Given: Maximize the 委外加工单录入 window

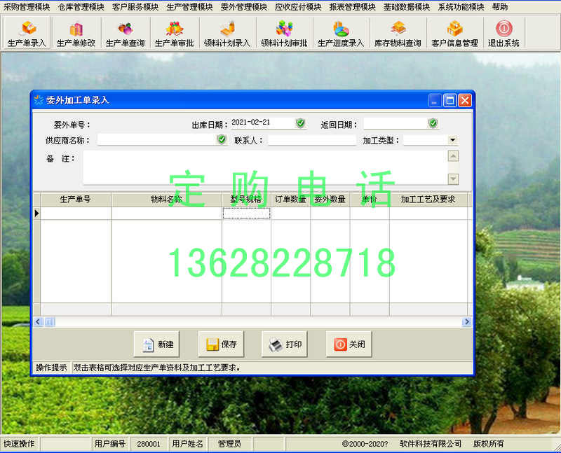Looking at the screenshot, I should pyautogui.click(x=450, y=101).
